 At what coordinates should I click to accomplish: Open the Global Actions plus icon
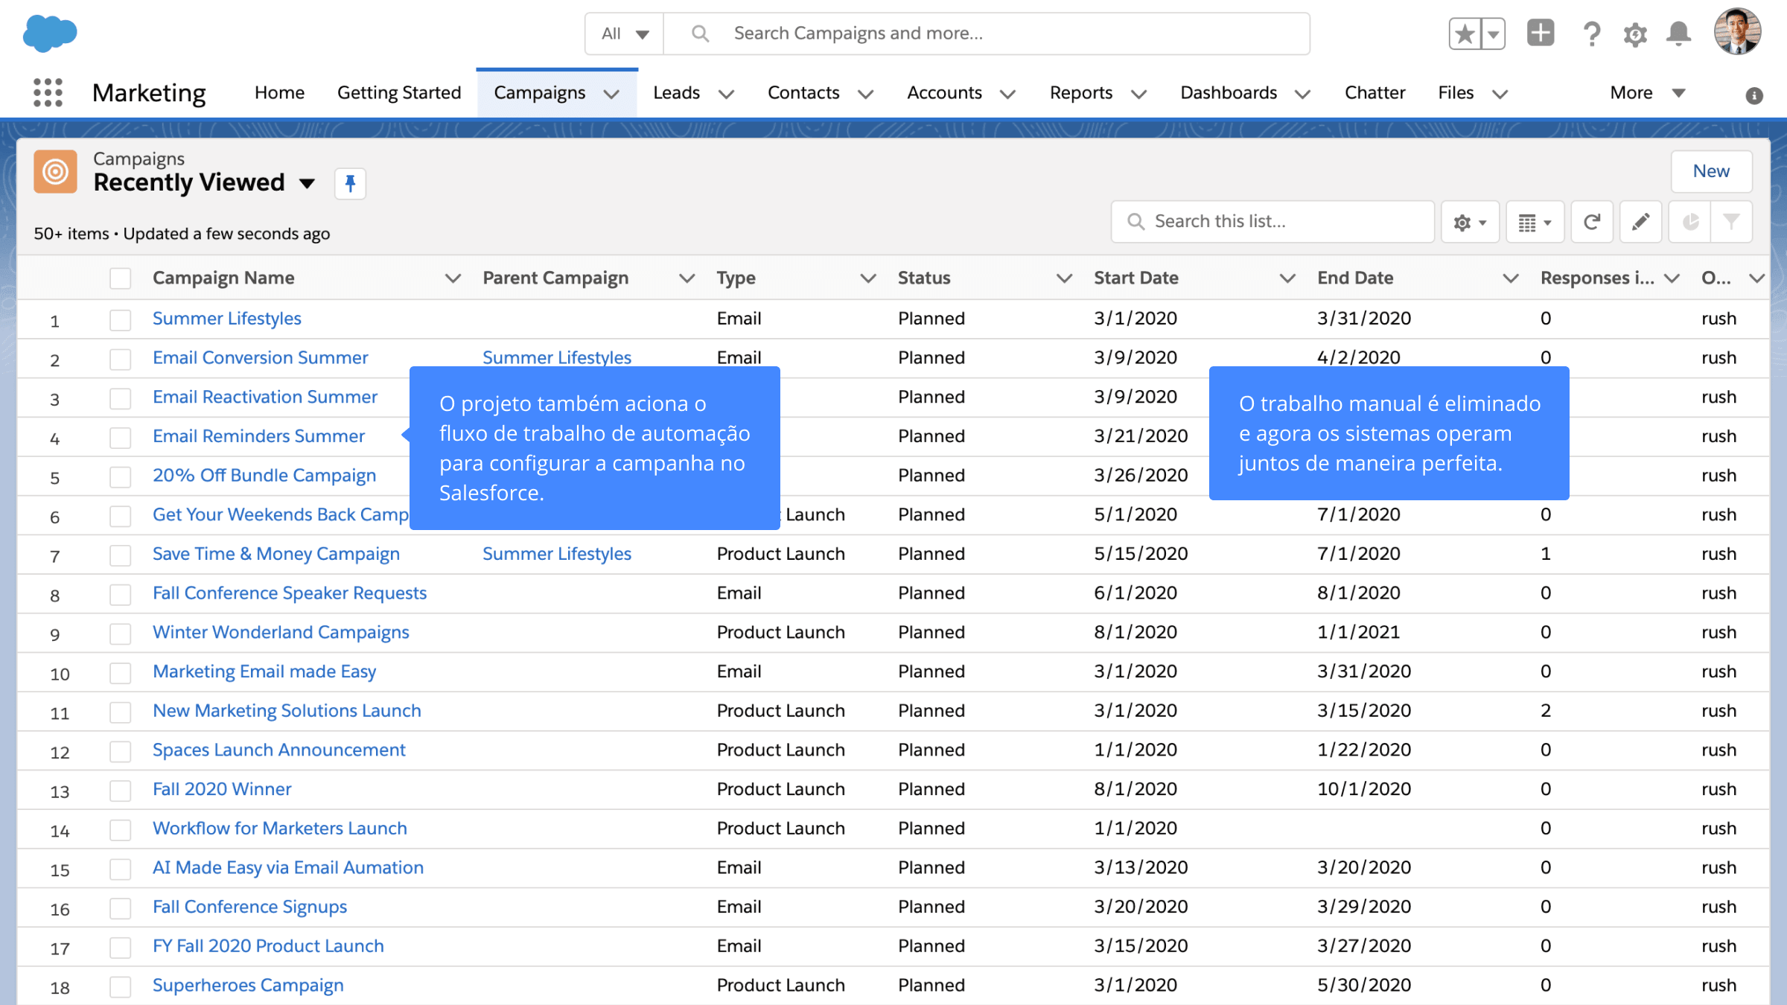[x=1541, y=33]
